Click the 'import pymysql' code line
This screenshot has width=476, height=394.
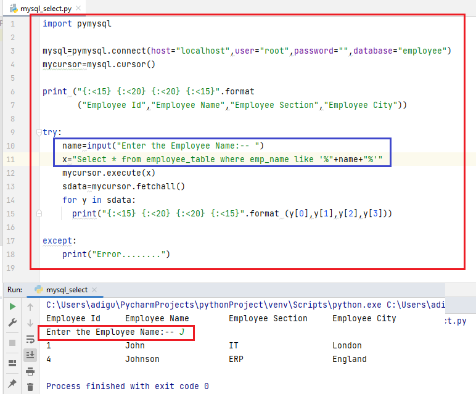[77, 23]
